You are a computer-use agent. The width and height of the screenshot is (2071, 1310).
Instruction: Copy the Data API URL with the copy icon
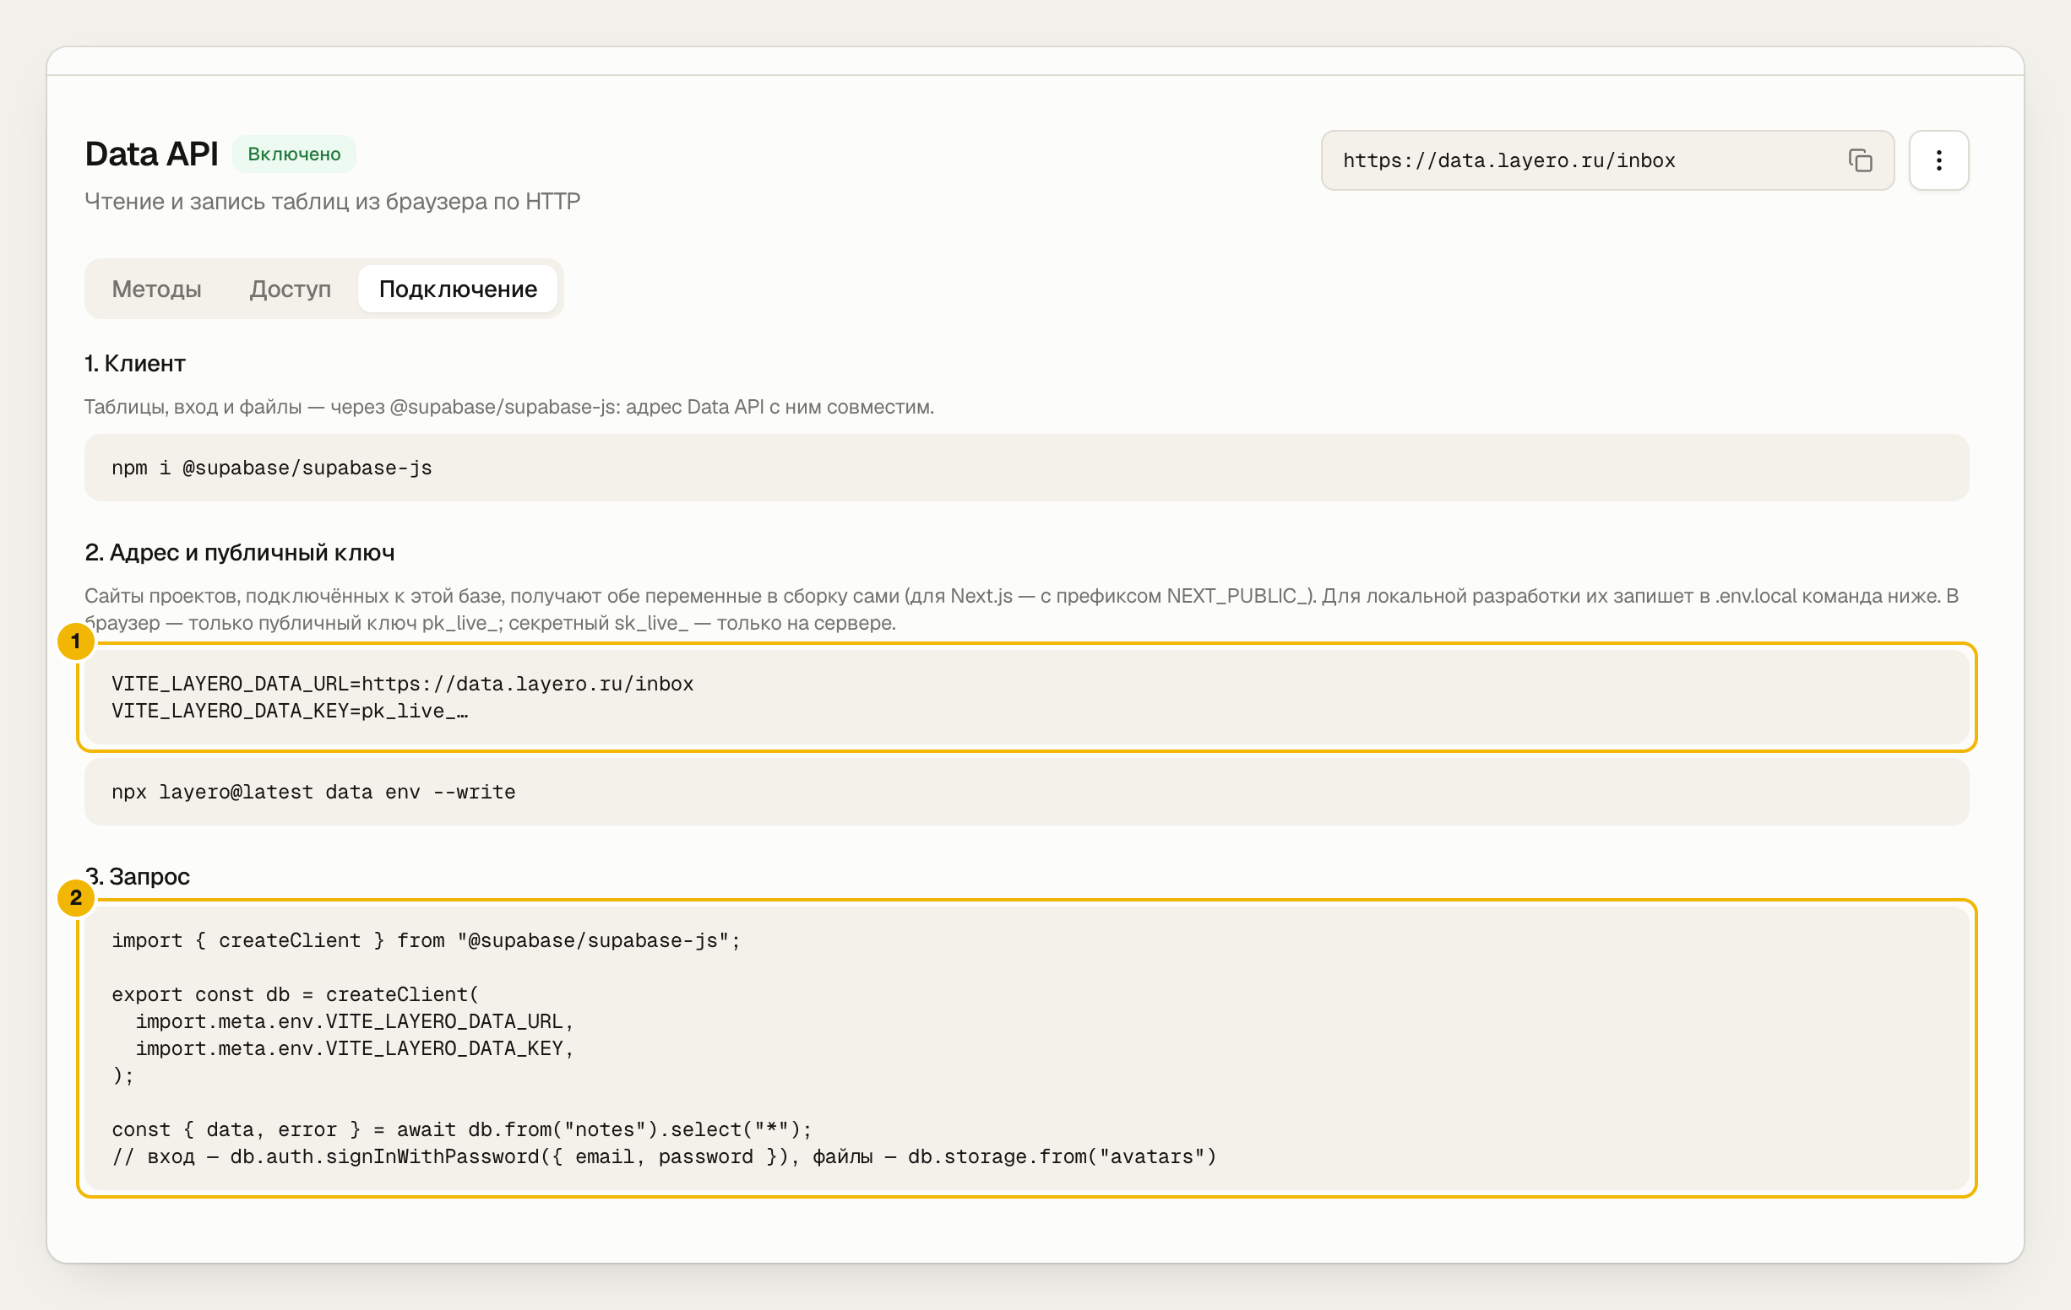[x=1860, y=160]
